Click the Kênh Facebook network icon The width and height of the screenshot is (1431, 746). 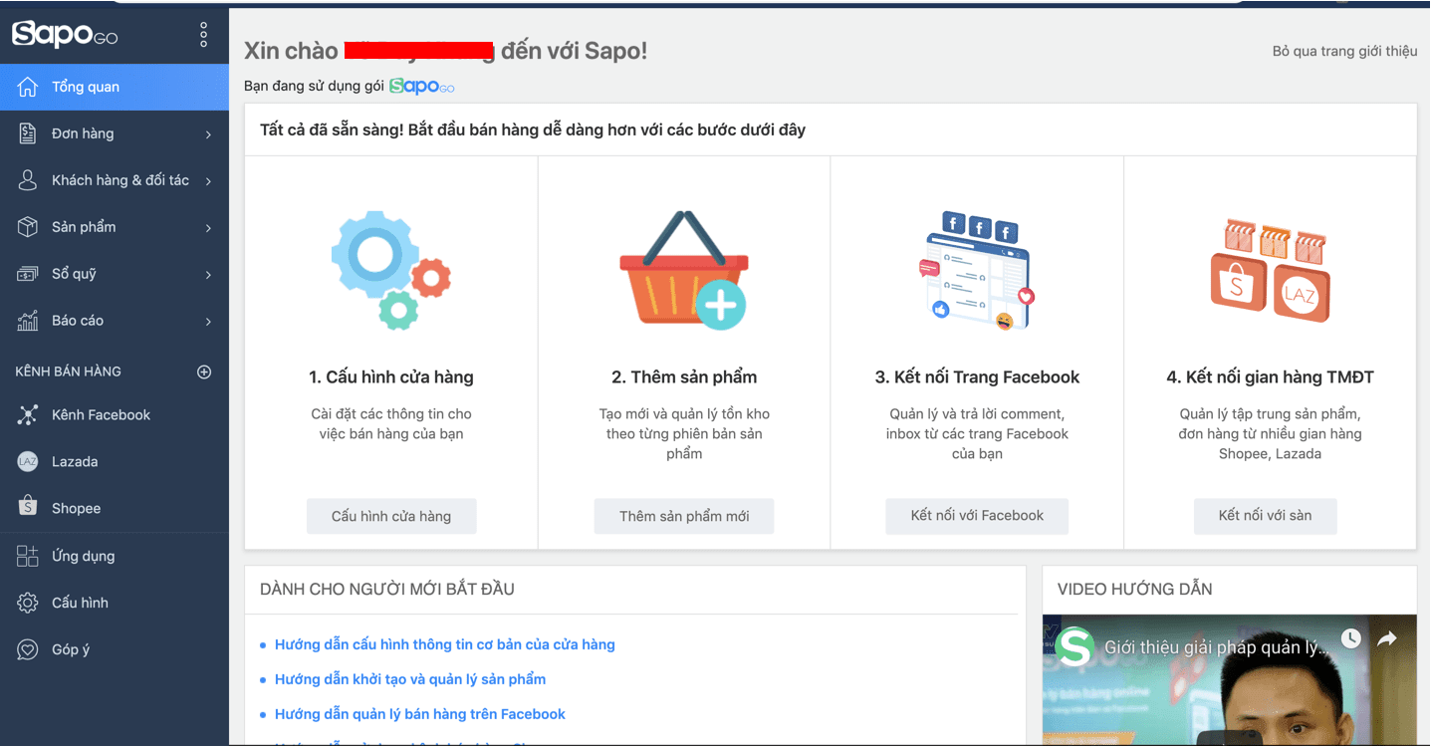[x=28, y=415]
